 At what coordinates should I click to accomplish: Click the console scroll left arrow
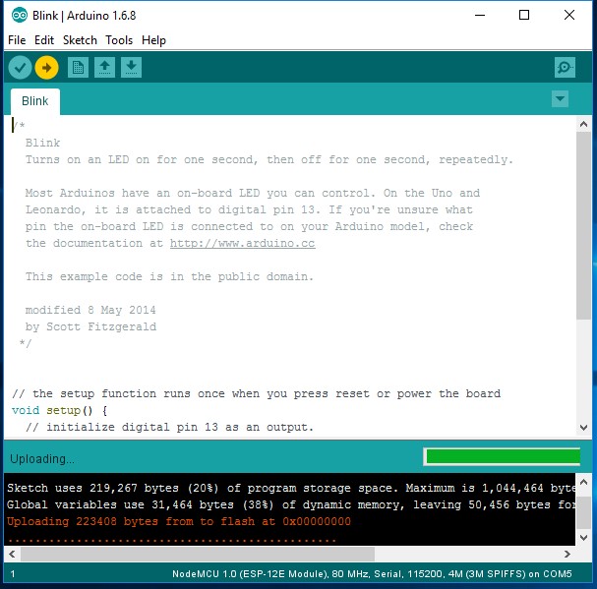click(x=12, y=554)
